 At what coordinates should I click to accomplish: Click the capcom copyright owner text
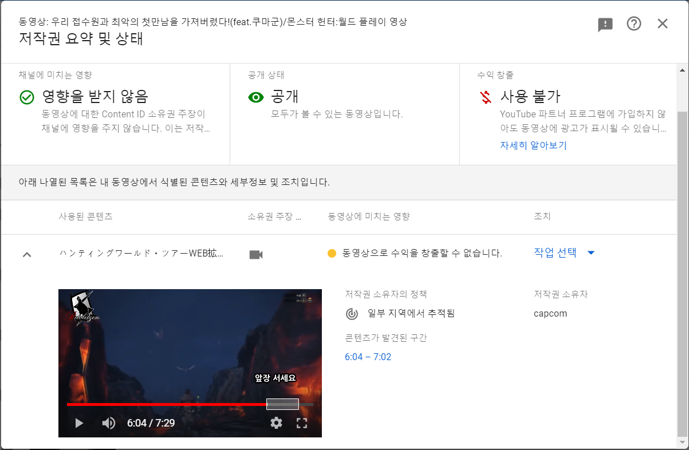tap(550, 314)
